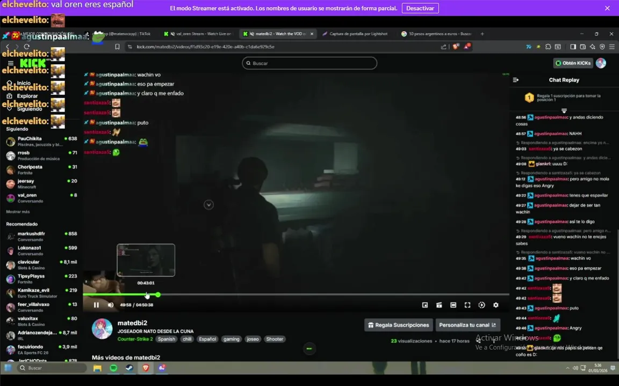Viewport: 619px width, 386px height.
Task: Show hidden system tray icons chevron
Action: [567, 368]
